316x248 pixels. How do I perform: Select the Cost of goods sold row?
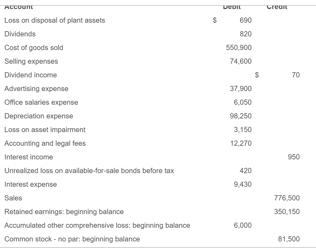pos(34,48)
